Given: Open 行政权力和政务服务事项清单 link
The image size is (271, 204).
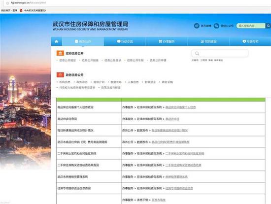Looking at the screenshot, I should pyautogui.click(x=77, y=88).
